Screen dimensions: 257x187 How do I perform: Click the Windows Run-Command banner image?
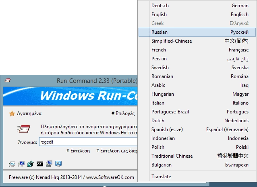click(x=70, y=96)
